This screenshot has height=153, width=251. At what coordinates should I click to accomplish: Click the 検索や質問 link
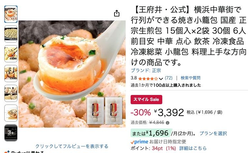point(191,78)
